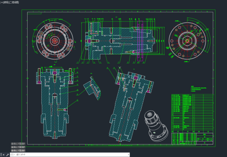Open the visual style menu in the viewport label
This screenshot has height=157, width=227.
point(14,3)
